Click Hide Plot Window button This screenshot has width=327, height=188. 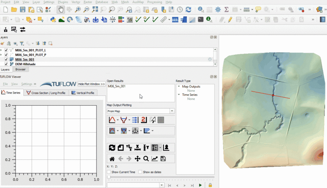(92, 84)
